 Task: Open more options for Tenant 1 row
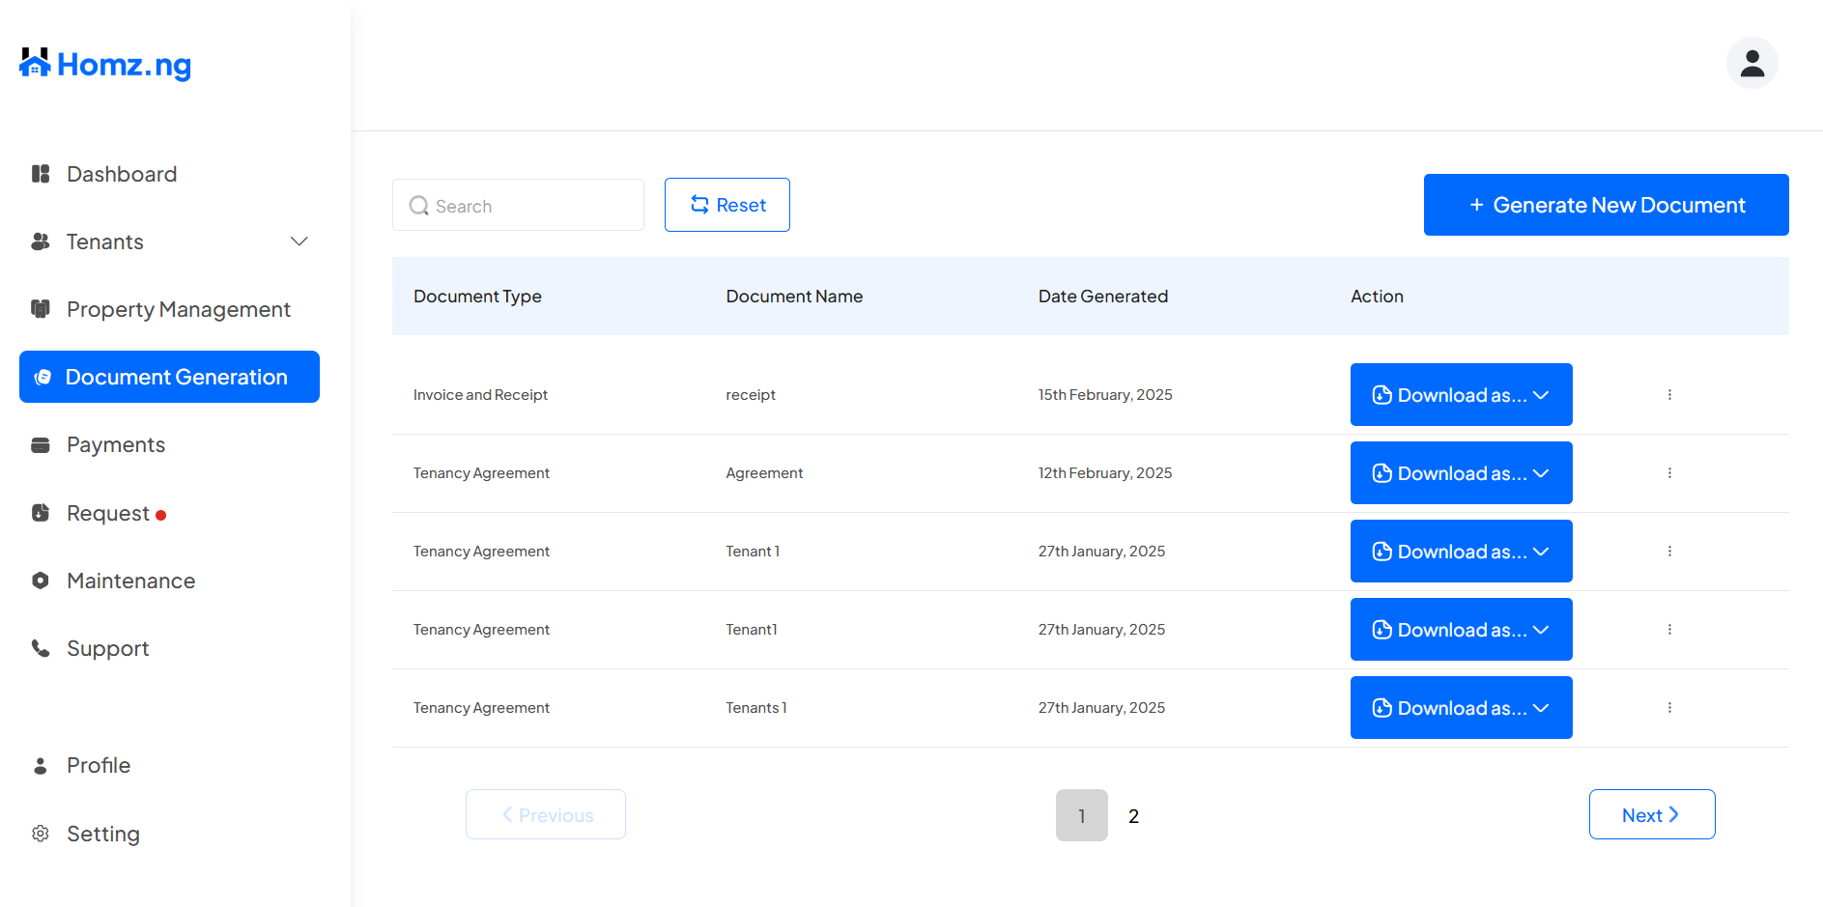1669,552
